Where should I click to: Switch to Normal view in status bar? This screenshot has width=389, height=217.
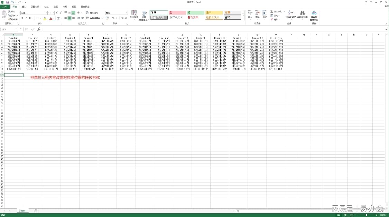[339, 215]
